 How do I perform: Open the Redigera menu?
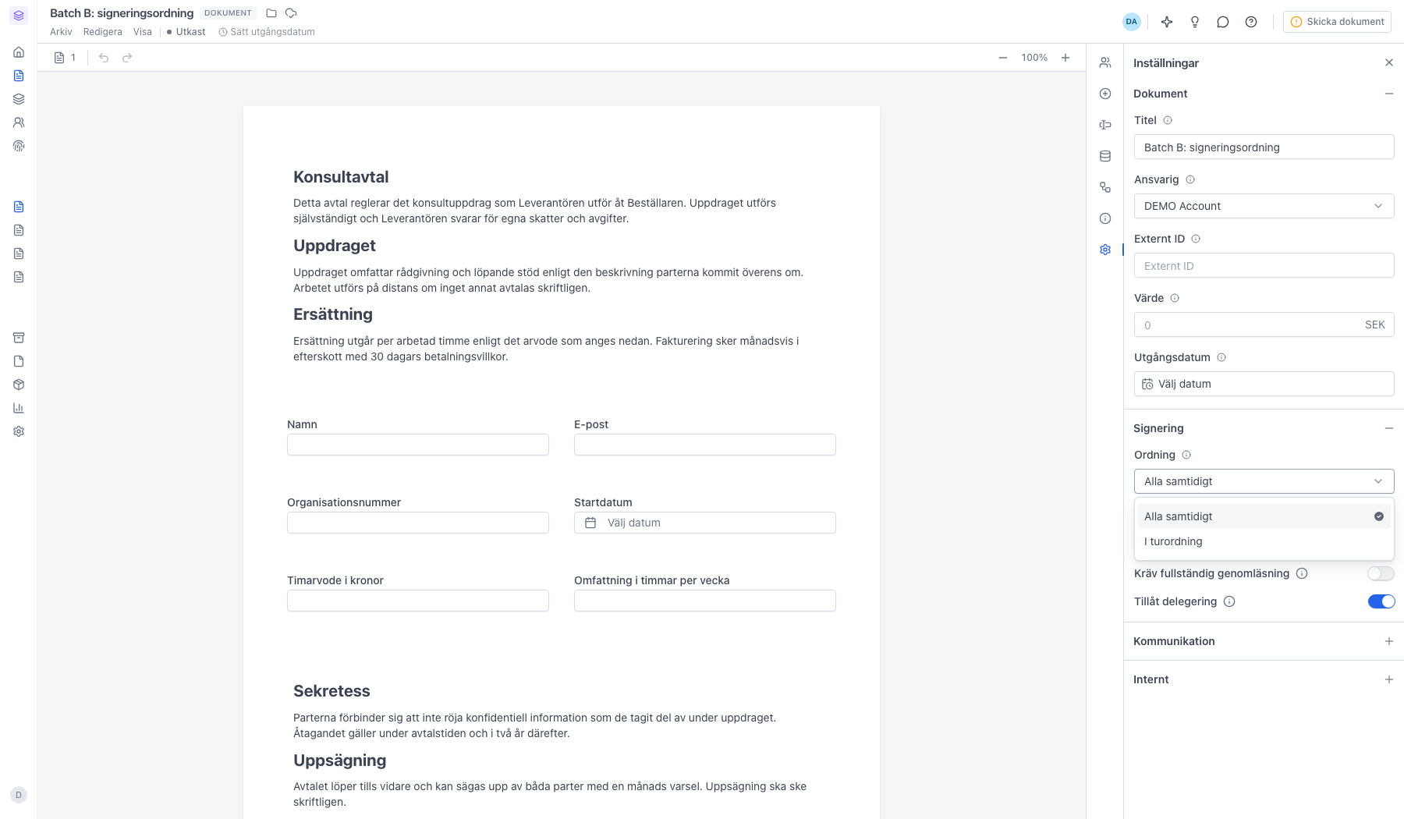click(103, 32)
